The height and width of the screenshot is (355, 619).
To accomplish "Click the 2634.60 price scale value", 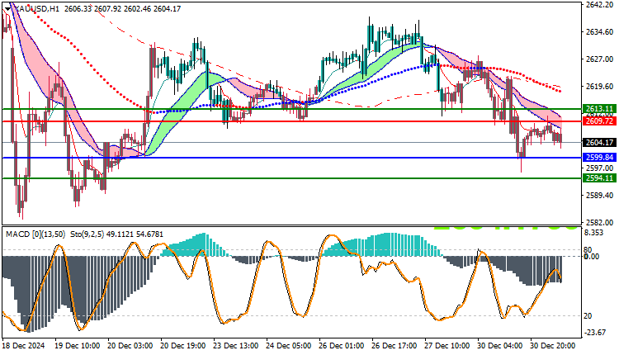I will coord(600,32).
